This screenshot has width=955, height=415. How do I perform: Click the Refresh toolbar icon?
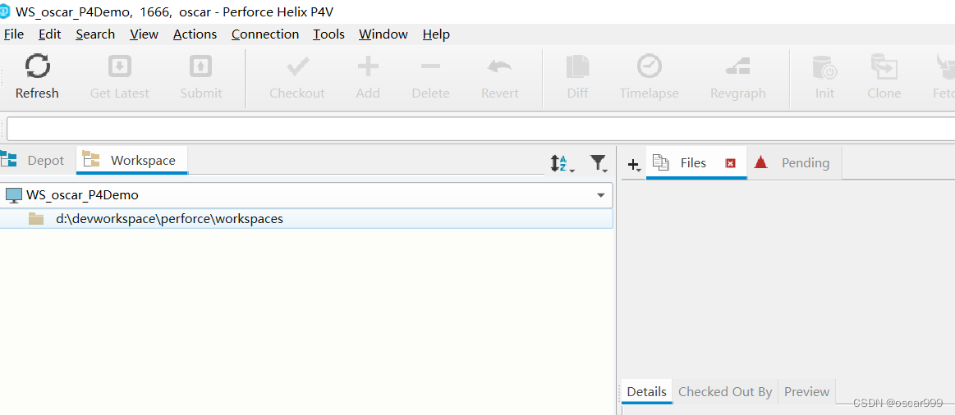coord(37,66)
